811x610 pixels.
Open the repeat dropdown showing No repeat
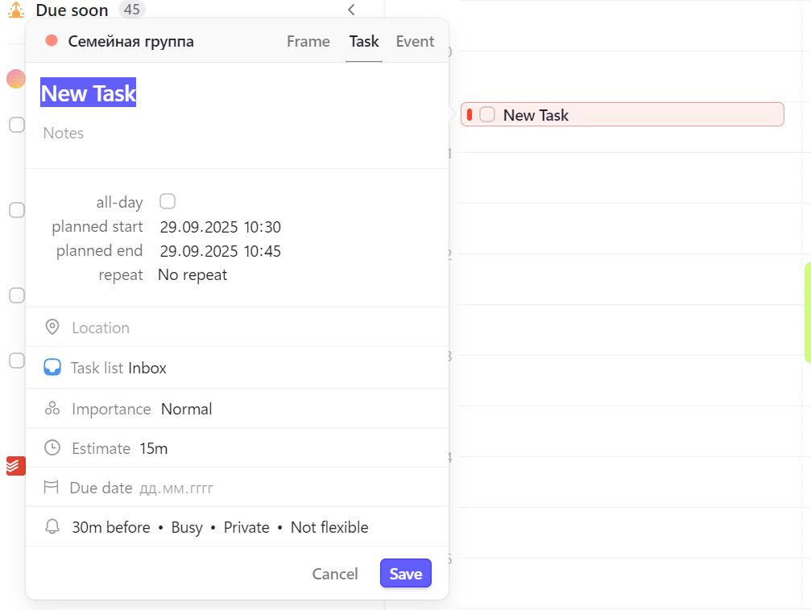point(192,275)
